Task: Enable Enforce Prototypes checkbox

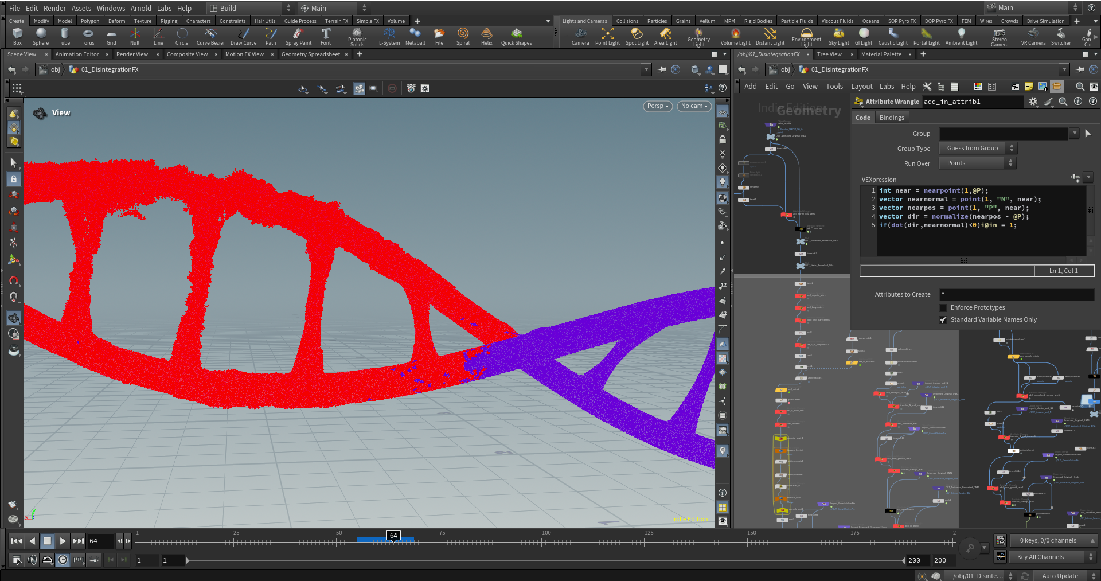Action: pyautogui.click(x=943, y=308)
